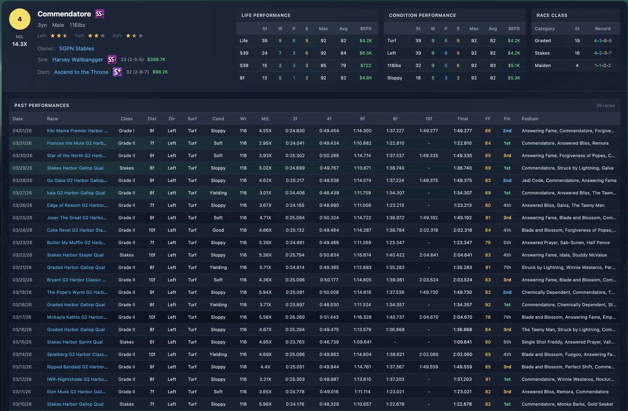Viewport: 628px width, 411px height.
Task: Open kaia G2 Harbor Gallop Qual race
Action: [x=76, y=193]
